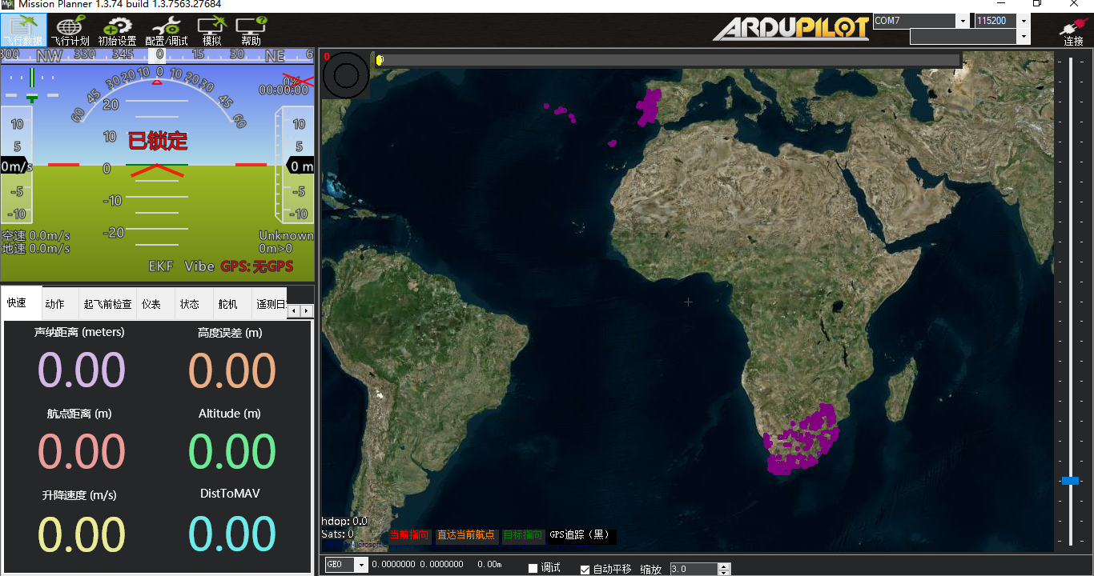This screenshot has height=576, width=1094.
Task: Click the 空速 0.0m/s airspeed text
Action: click(x=36, y=235)
